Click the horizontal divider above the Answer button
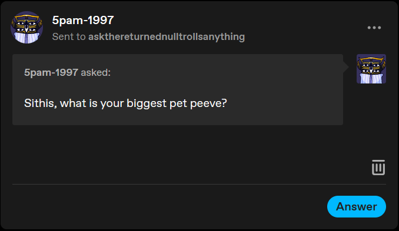399x231 pixels. pyautogui.click(x=199, y=184)
